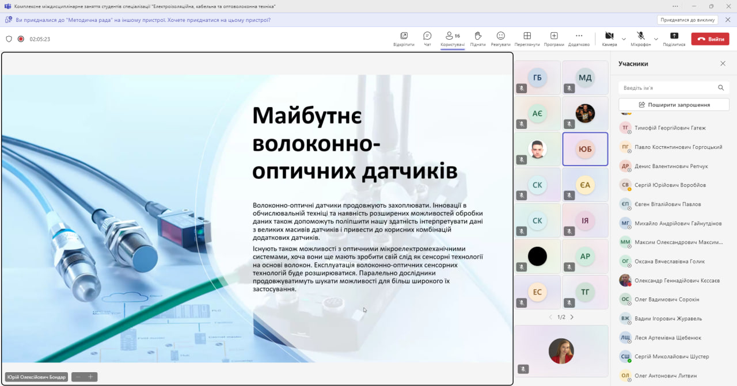Expand the camera options dropdown arrow
This screenshot has width=737, height=386.
624,39
